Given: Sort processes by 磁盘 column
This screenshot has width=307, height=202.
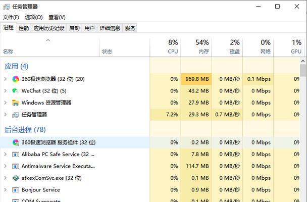Looking at the screenshot, I should (x=227, y=47).
